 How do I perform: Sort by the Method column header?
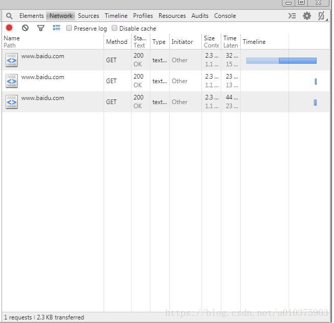117,42
